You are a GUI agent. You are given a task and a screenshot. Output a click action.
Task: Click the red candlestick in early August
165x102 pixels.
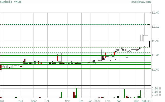[x=25, y=61]
